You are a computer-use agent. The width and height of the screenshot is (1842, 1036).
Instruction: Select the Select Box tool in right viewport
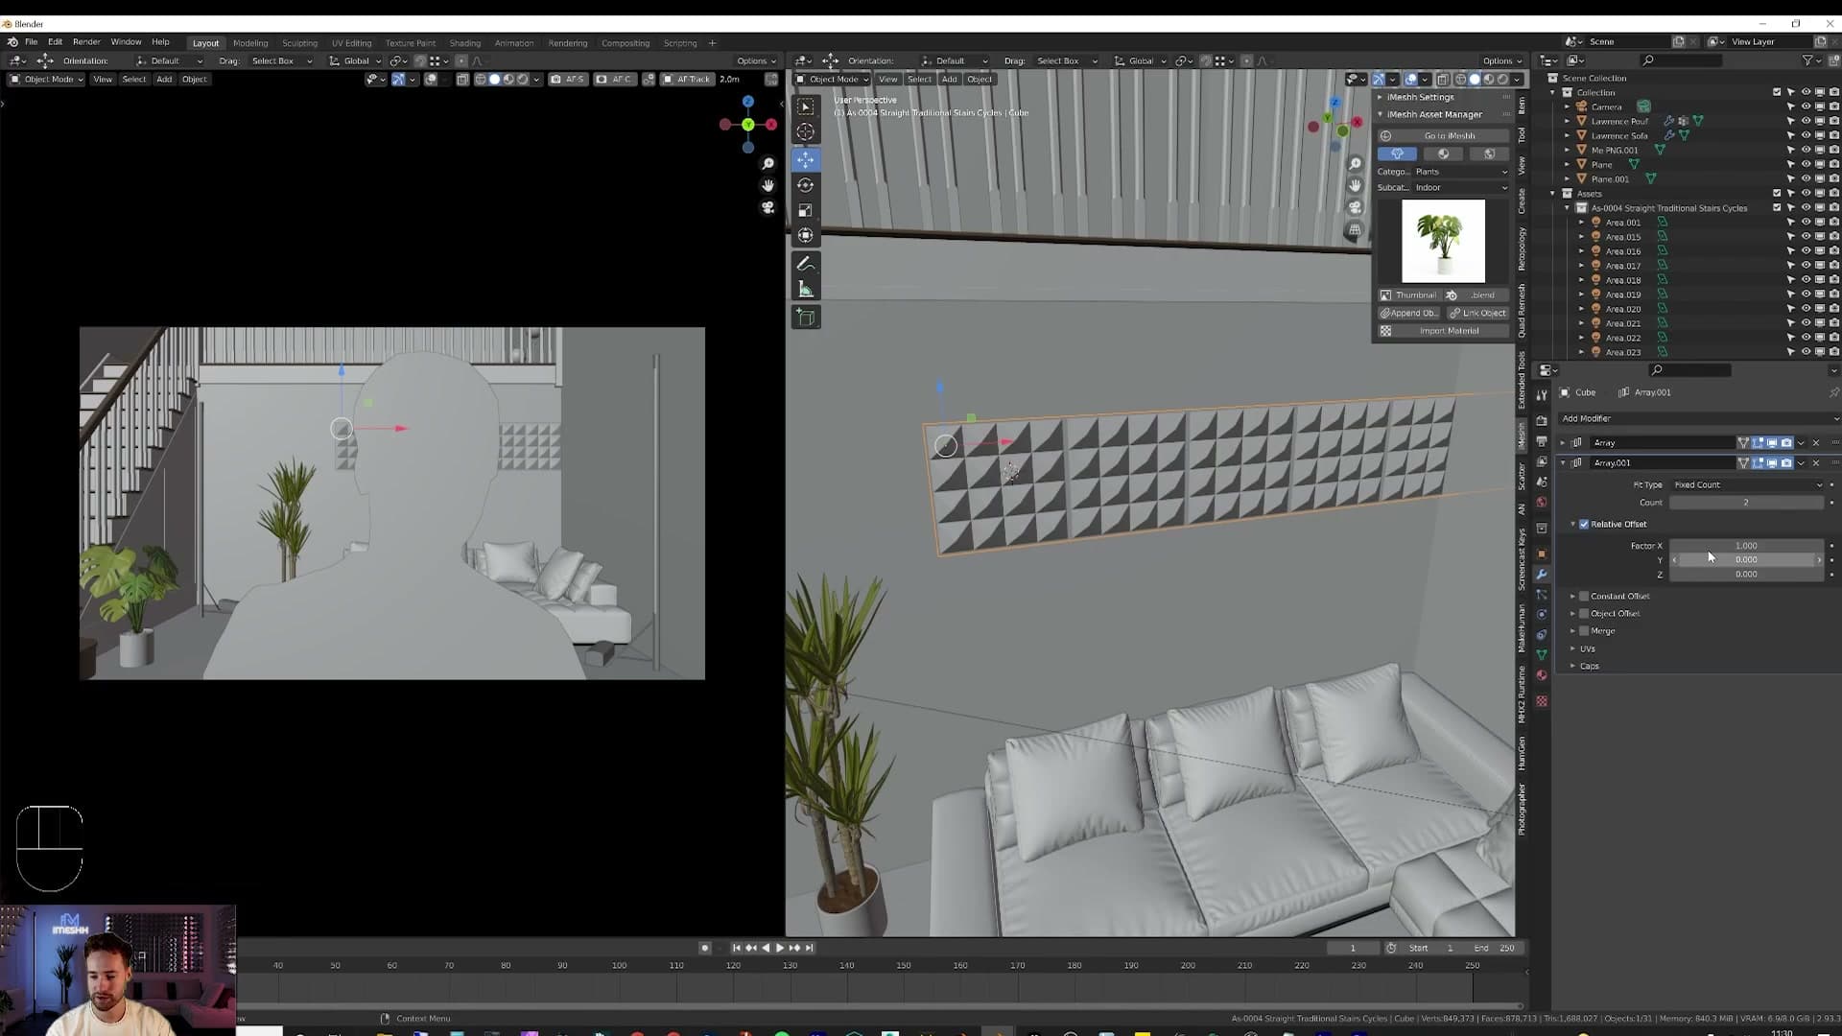point(805,106)
